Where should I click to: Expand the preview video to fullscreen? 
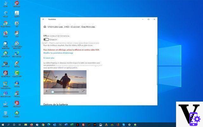click(x=83, y=91)
